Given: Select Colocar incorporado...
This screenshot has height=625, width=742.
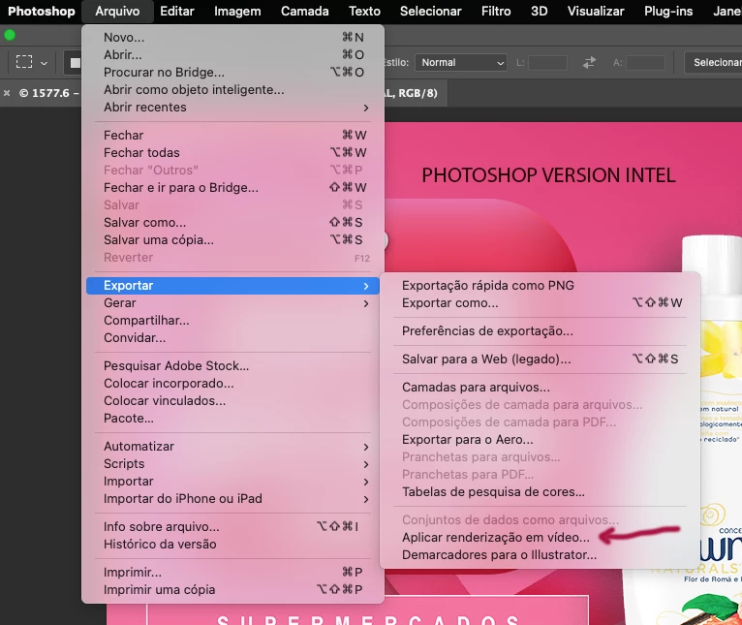Looking at the screenshot, I should click(232, 384).
